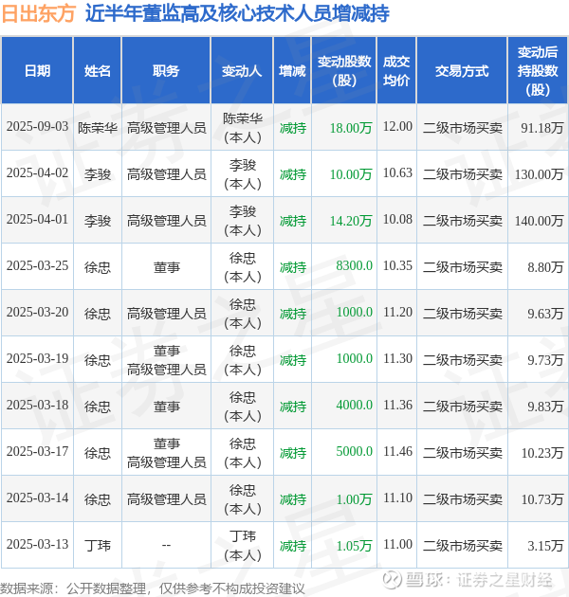Select the 18.00万 share change value

(351, 128)
